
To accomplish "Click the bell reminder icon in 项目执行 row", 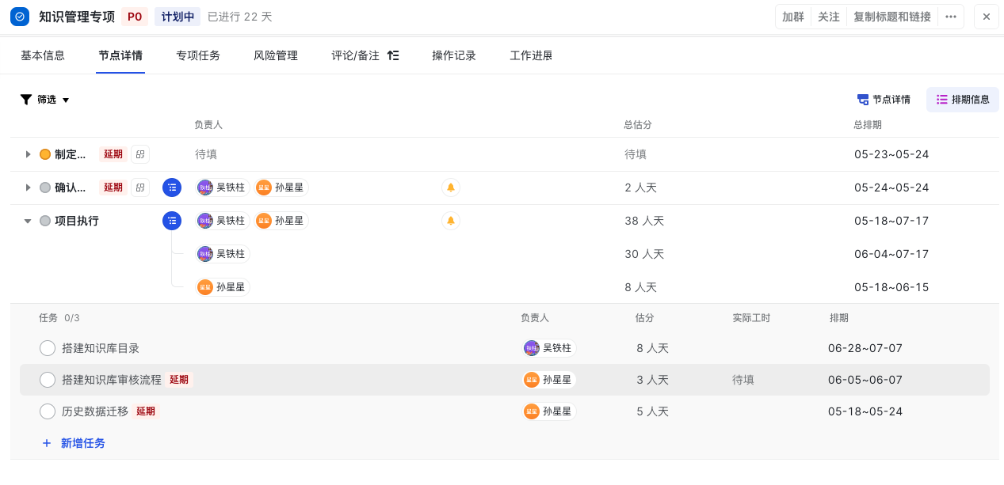I will 450,221.
